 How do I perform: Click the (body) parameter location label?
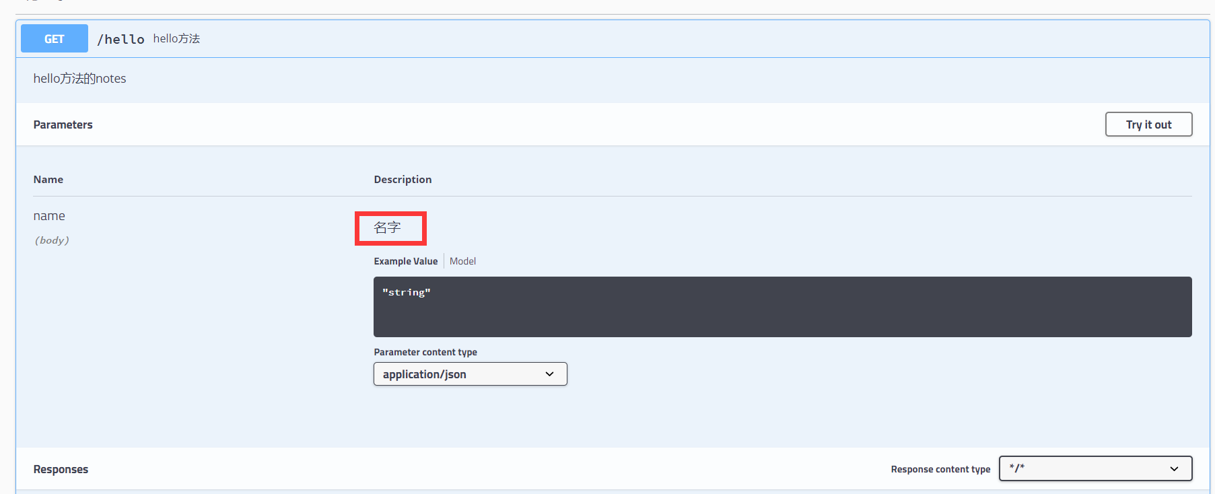pos(52,240)
